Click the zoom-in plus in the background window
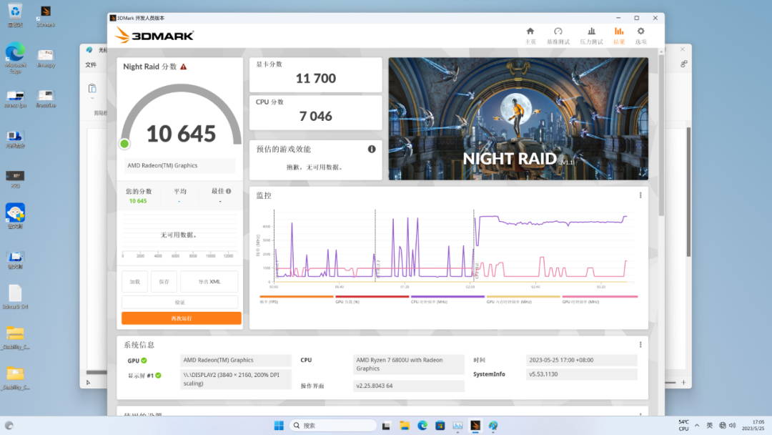The width and height of the screenshot is (772, 435). [x=683, y=382]
